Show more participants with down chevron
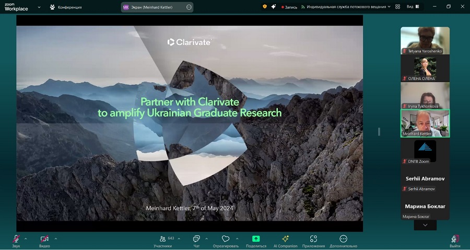This screenshot has width=470, height=250. point(425,225)
